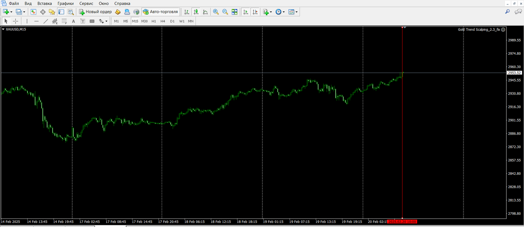Select the Text tool marked A
Viewport: 524px width, 227px height.
point(74,21)
